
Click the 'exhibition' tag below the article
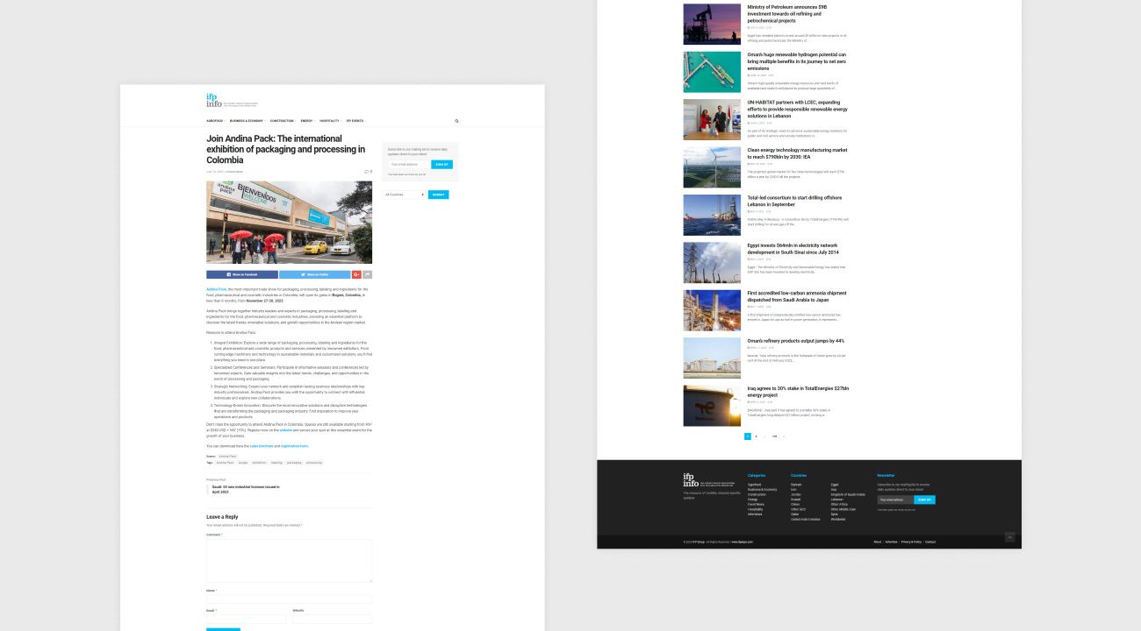[x=259, y=463]
